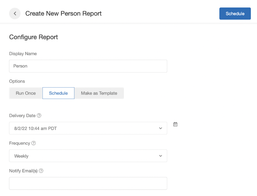Image resolution: width=257 pixels, height=196 pixels.
Task: Select the Run Once option
Action: click(26, 93)
